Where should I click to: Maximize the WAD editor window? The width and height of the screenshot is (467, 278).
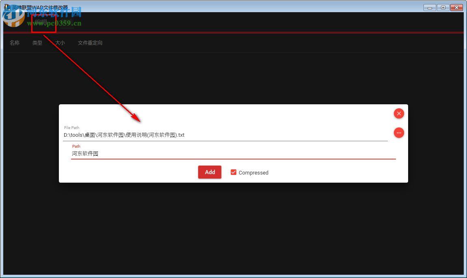(x=443, y=7)
